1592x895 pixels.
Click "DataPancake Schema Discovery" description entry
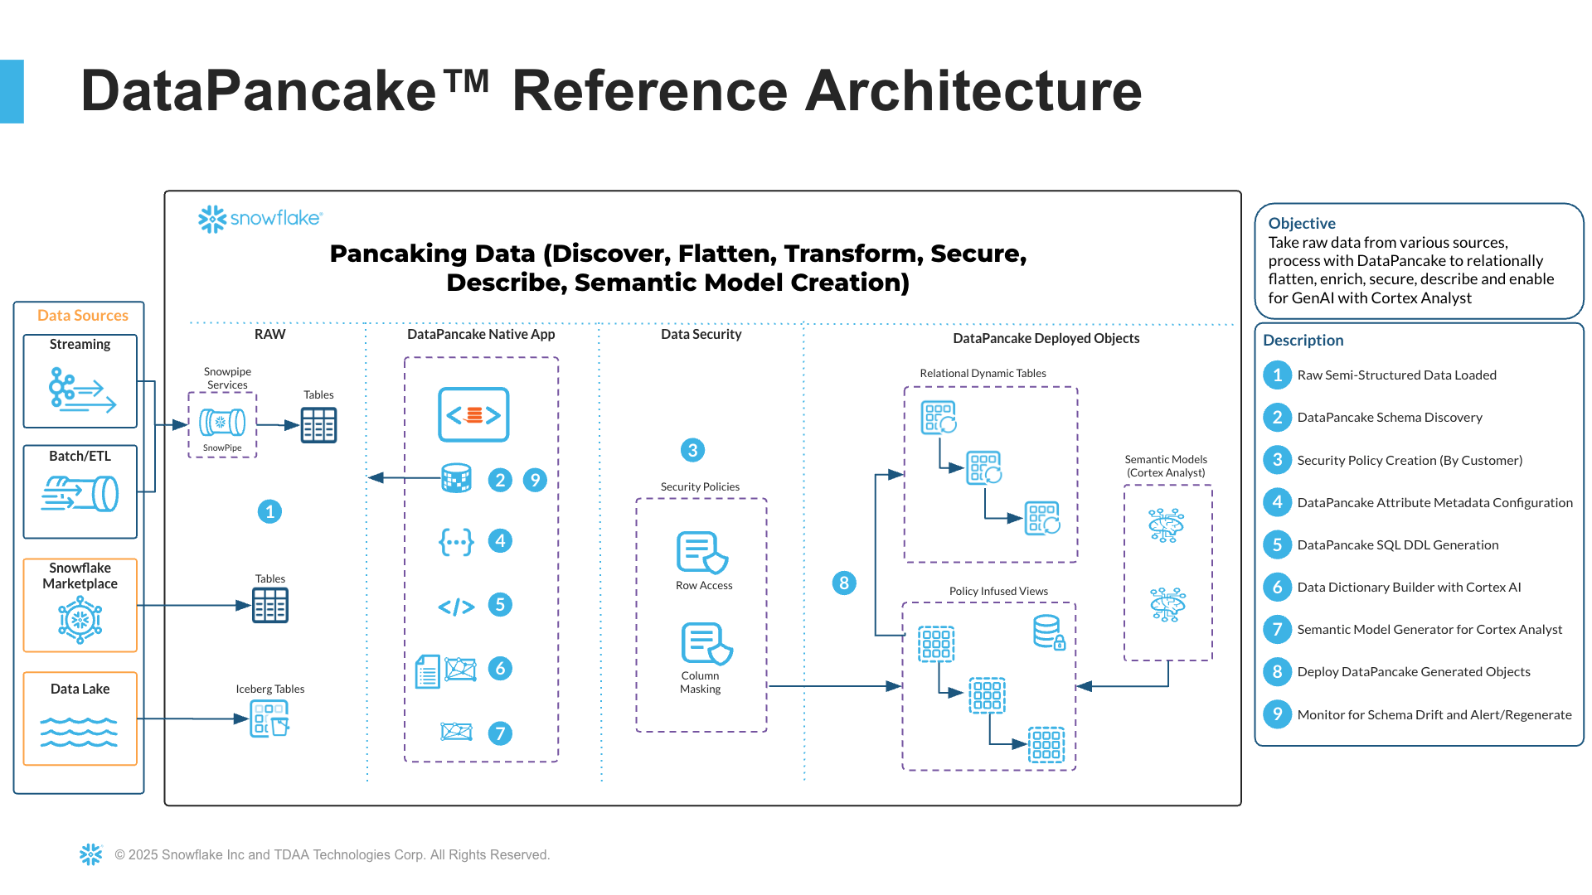tap(1389, 418)
